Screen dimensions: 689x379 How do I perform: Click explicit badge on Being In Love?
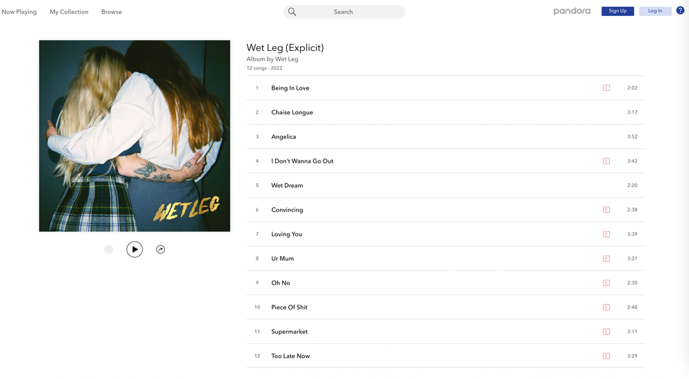tap(606, 88)
